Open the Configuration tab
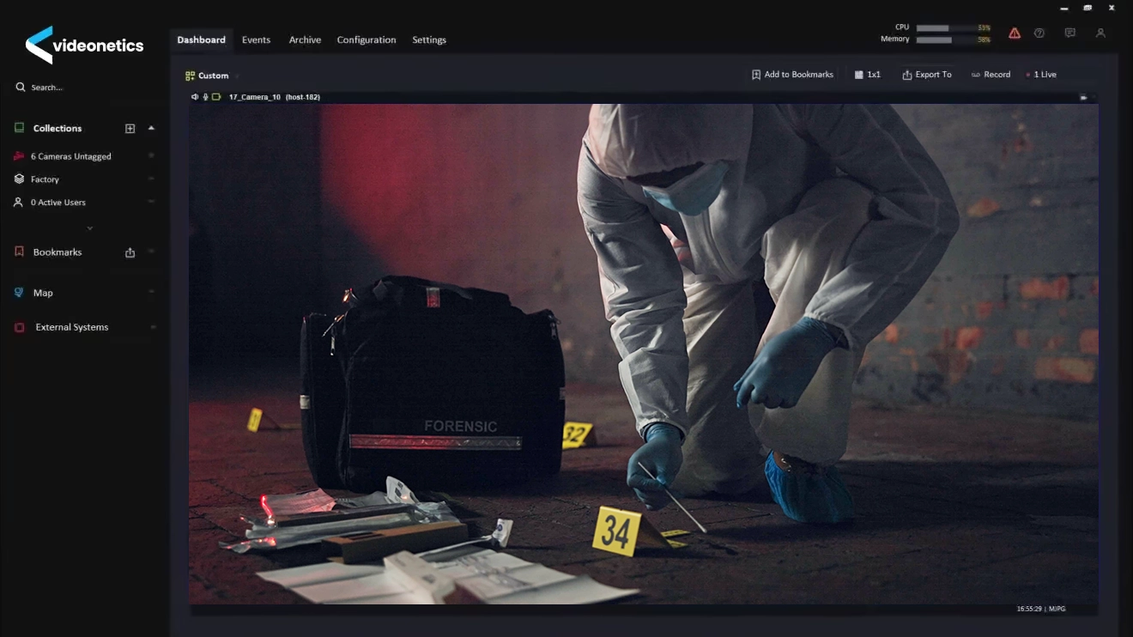The width and height of the screenshot is (1133, 637). (367, 40)
